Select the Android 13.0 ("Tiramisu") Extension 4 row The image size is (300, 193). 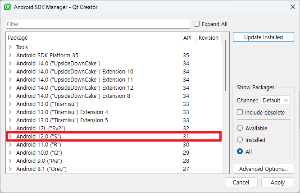pos(114,112)
